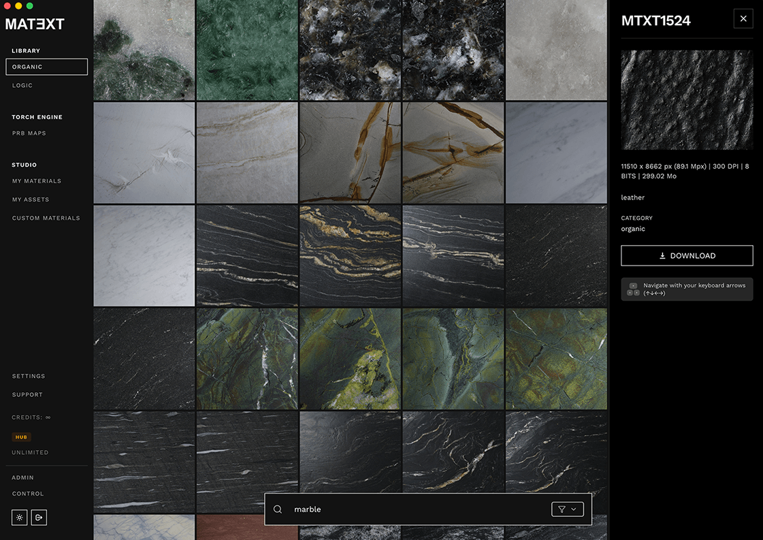Viewport: 763px width, 540px height.
Task: Click the Credits: ∞ text
Action: pyautogui.click(x=31, y=417)
